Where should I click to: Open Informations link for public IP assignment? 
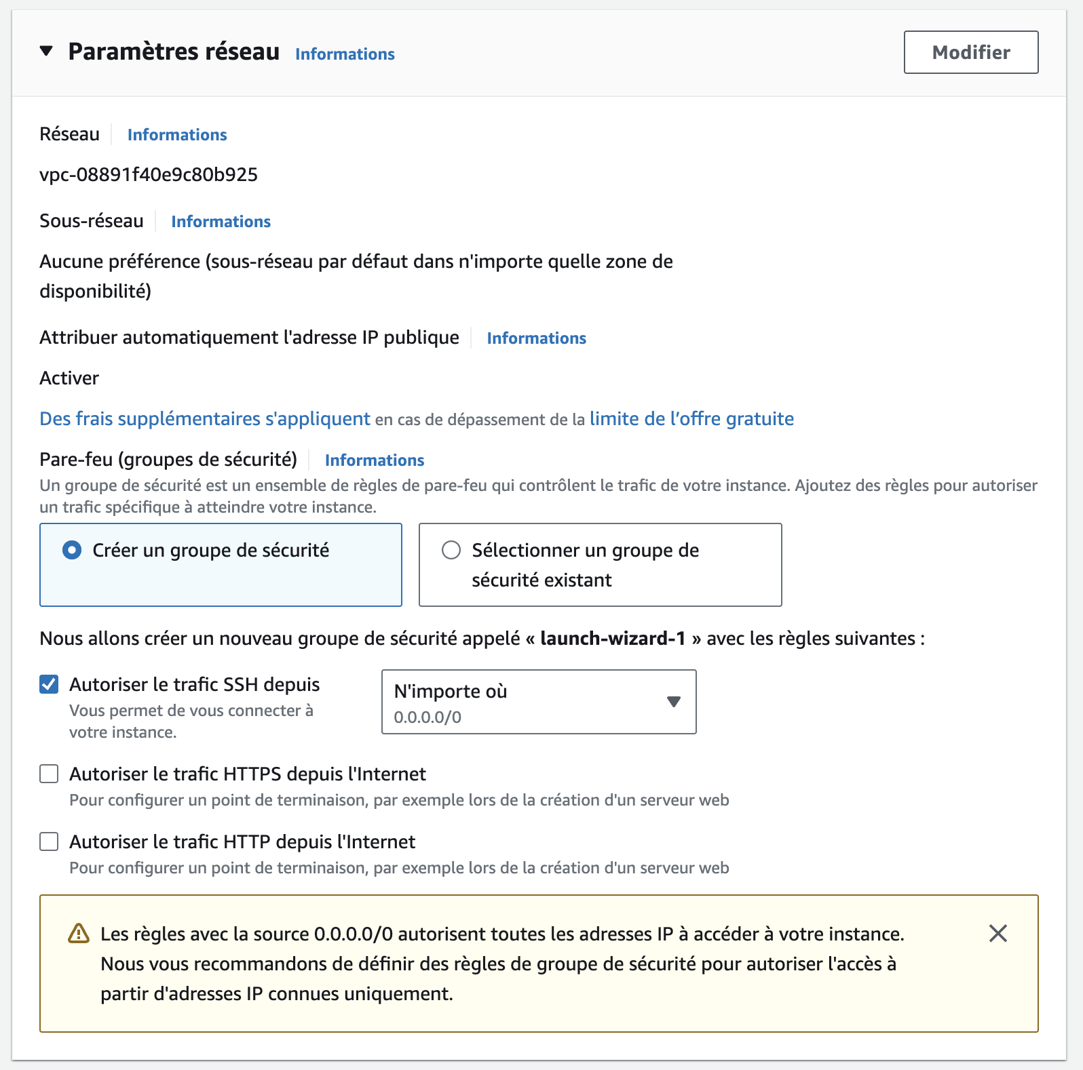pos(536,338)
